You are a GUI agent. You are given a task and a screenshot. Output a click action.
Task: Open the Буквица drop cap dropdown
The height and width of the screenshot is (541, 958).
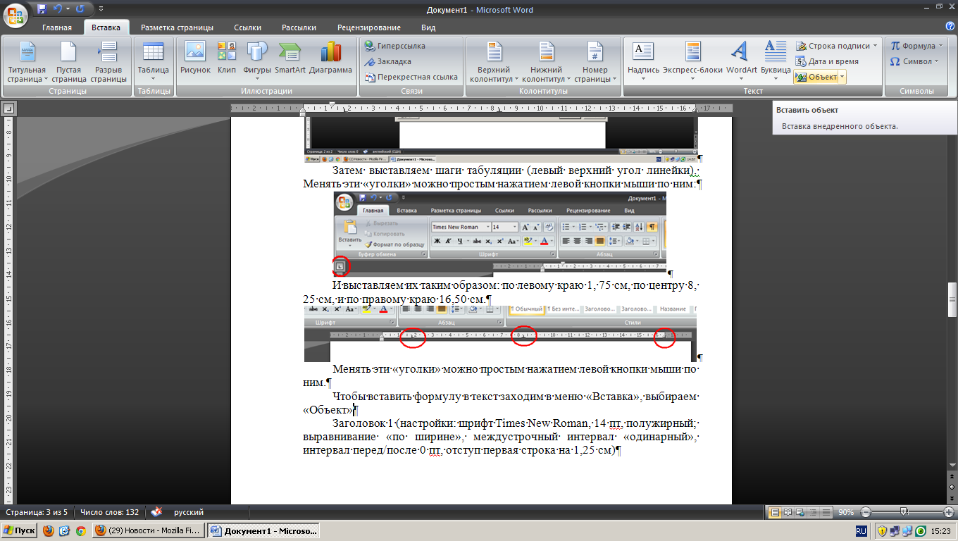[776, 62]
